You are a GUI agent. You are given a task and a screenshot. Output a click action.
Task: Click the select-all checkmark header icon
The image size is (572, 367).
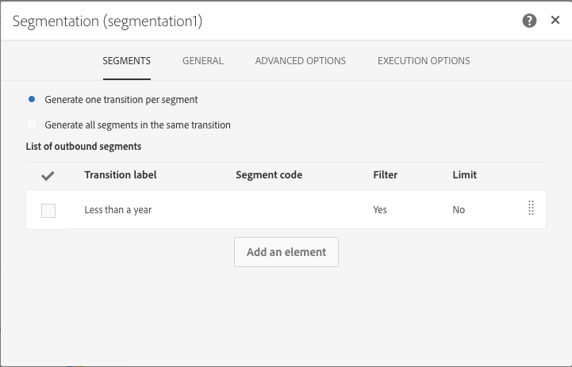click(x=48, y=175)
